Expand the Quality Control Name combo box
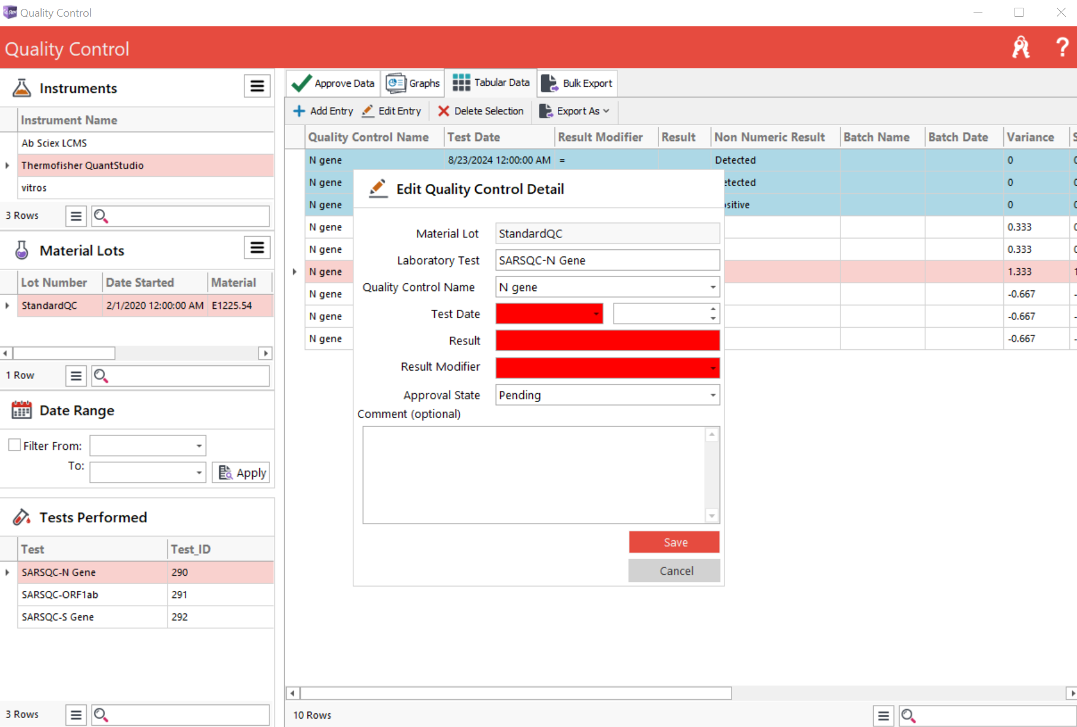This screenshot has width=1077, height=727. (712, 287)
